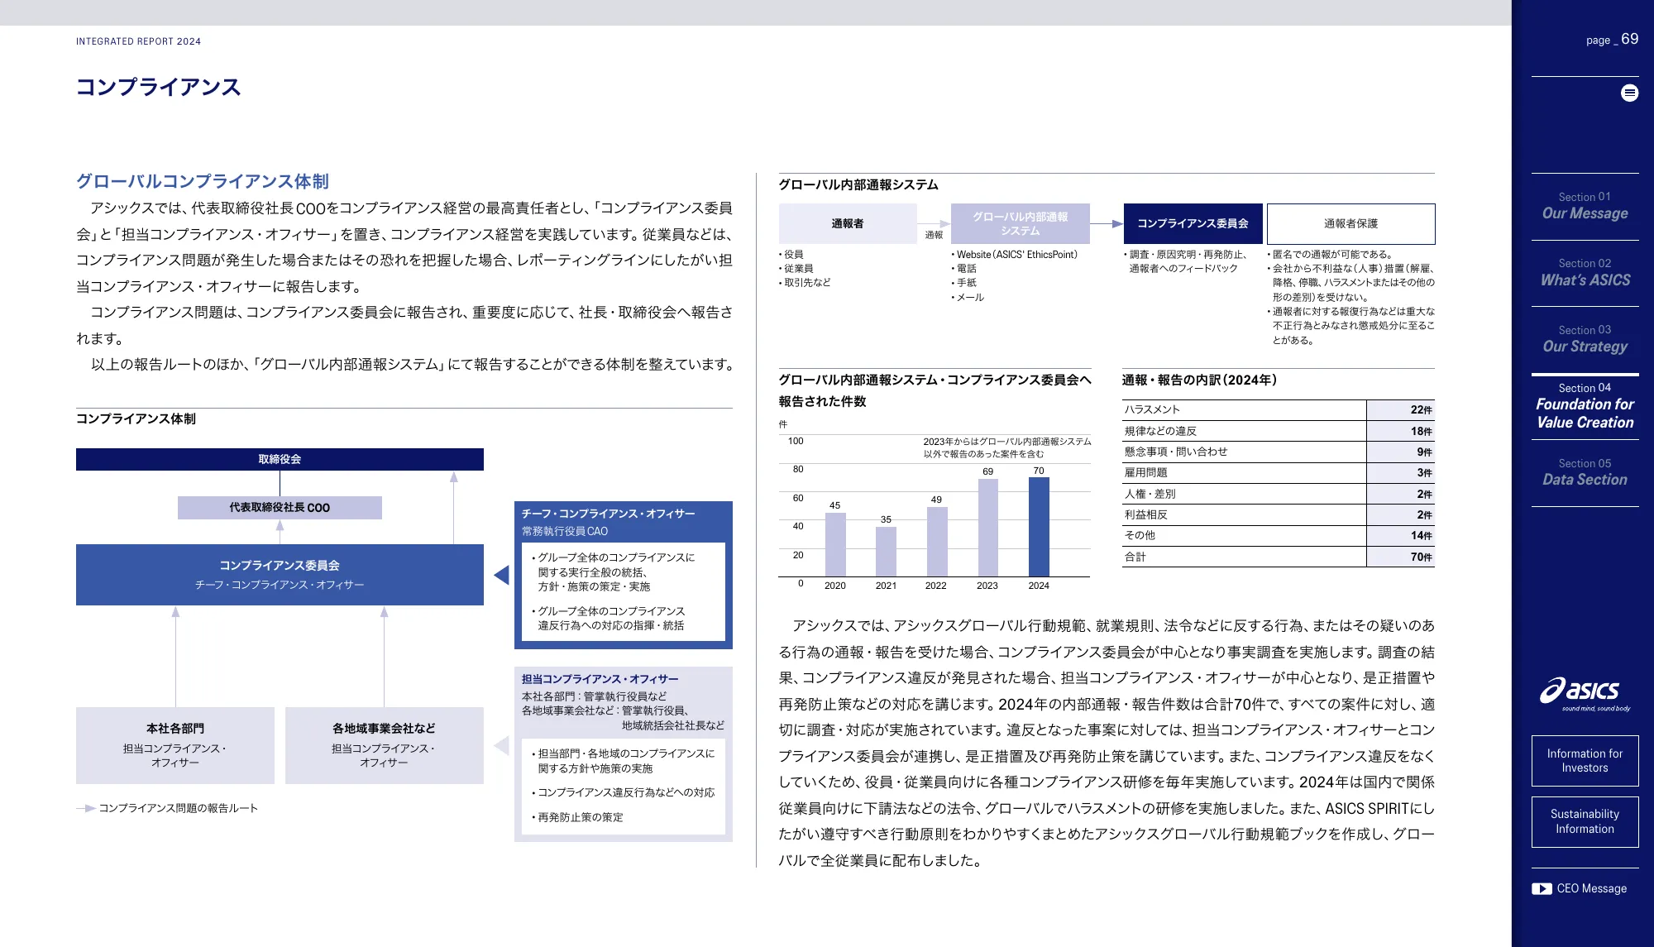Select Section 04 Foundation for Value Creation
The height and width of the screenshot is (947, 1654).
[x=1585, y=406]
